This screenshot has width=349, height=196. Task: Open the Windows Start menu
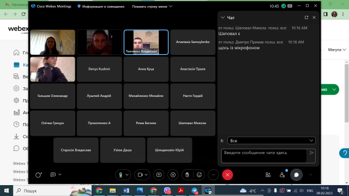point(7,191)
